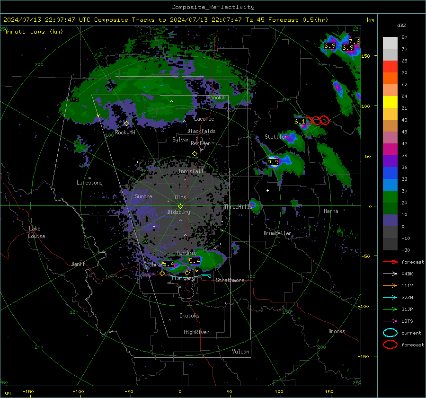Click the 6.9 label directly below 7.6

tap(348, 48)
